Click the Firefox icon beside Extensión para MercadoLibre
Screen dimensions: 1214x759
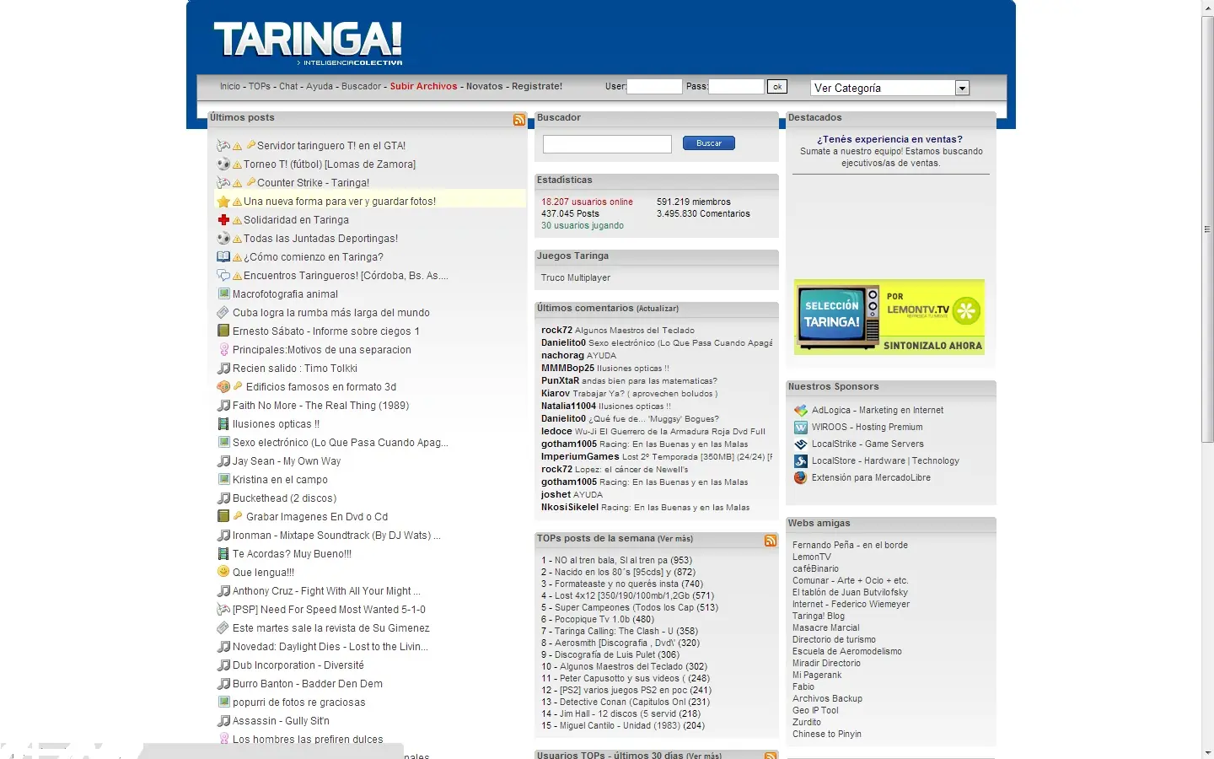[x=801, y=478]
